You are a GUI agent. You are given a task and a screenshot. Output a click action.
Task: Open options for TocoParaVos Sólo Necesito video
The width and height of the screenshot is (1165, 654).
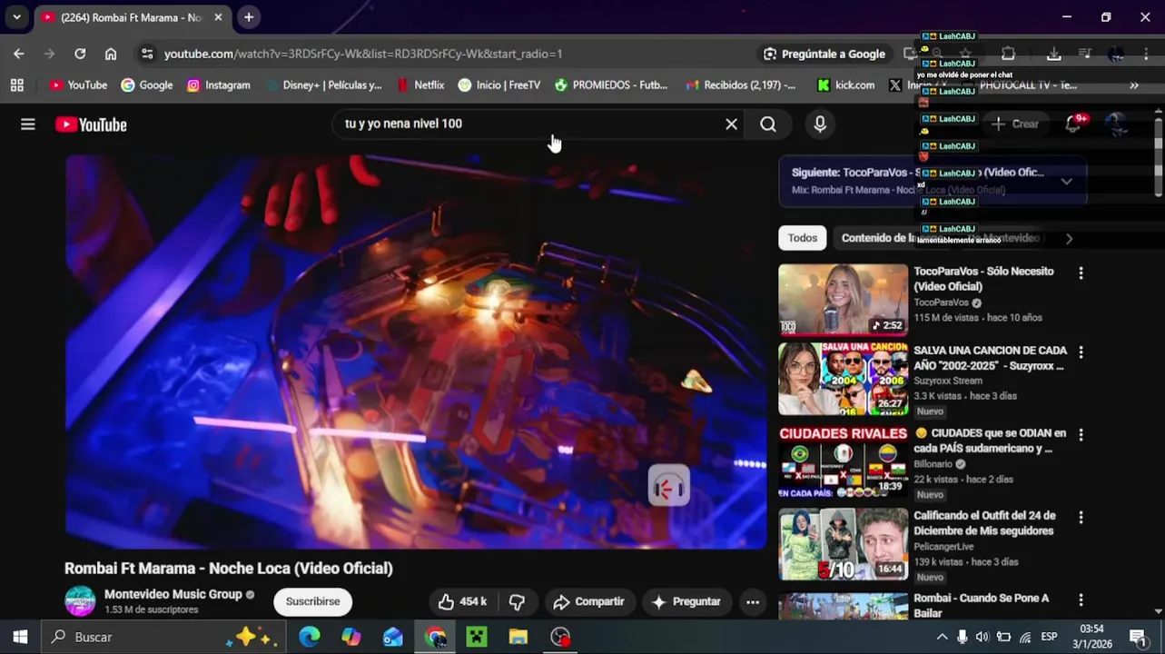(x=1081, y=272)
